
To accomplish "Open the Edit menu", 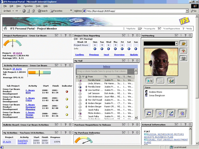I will pos(11,6).
